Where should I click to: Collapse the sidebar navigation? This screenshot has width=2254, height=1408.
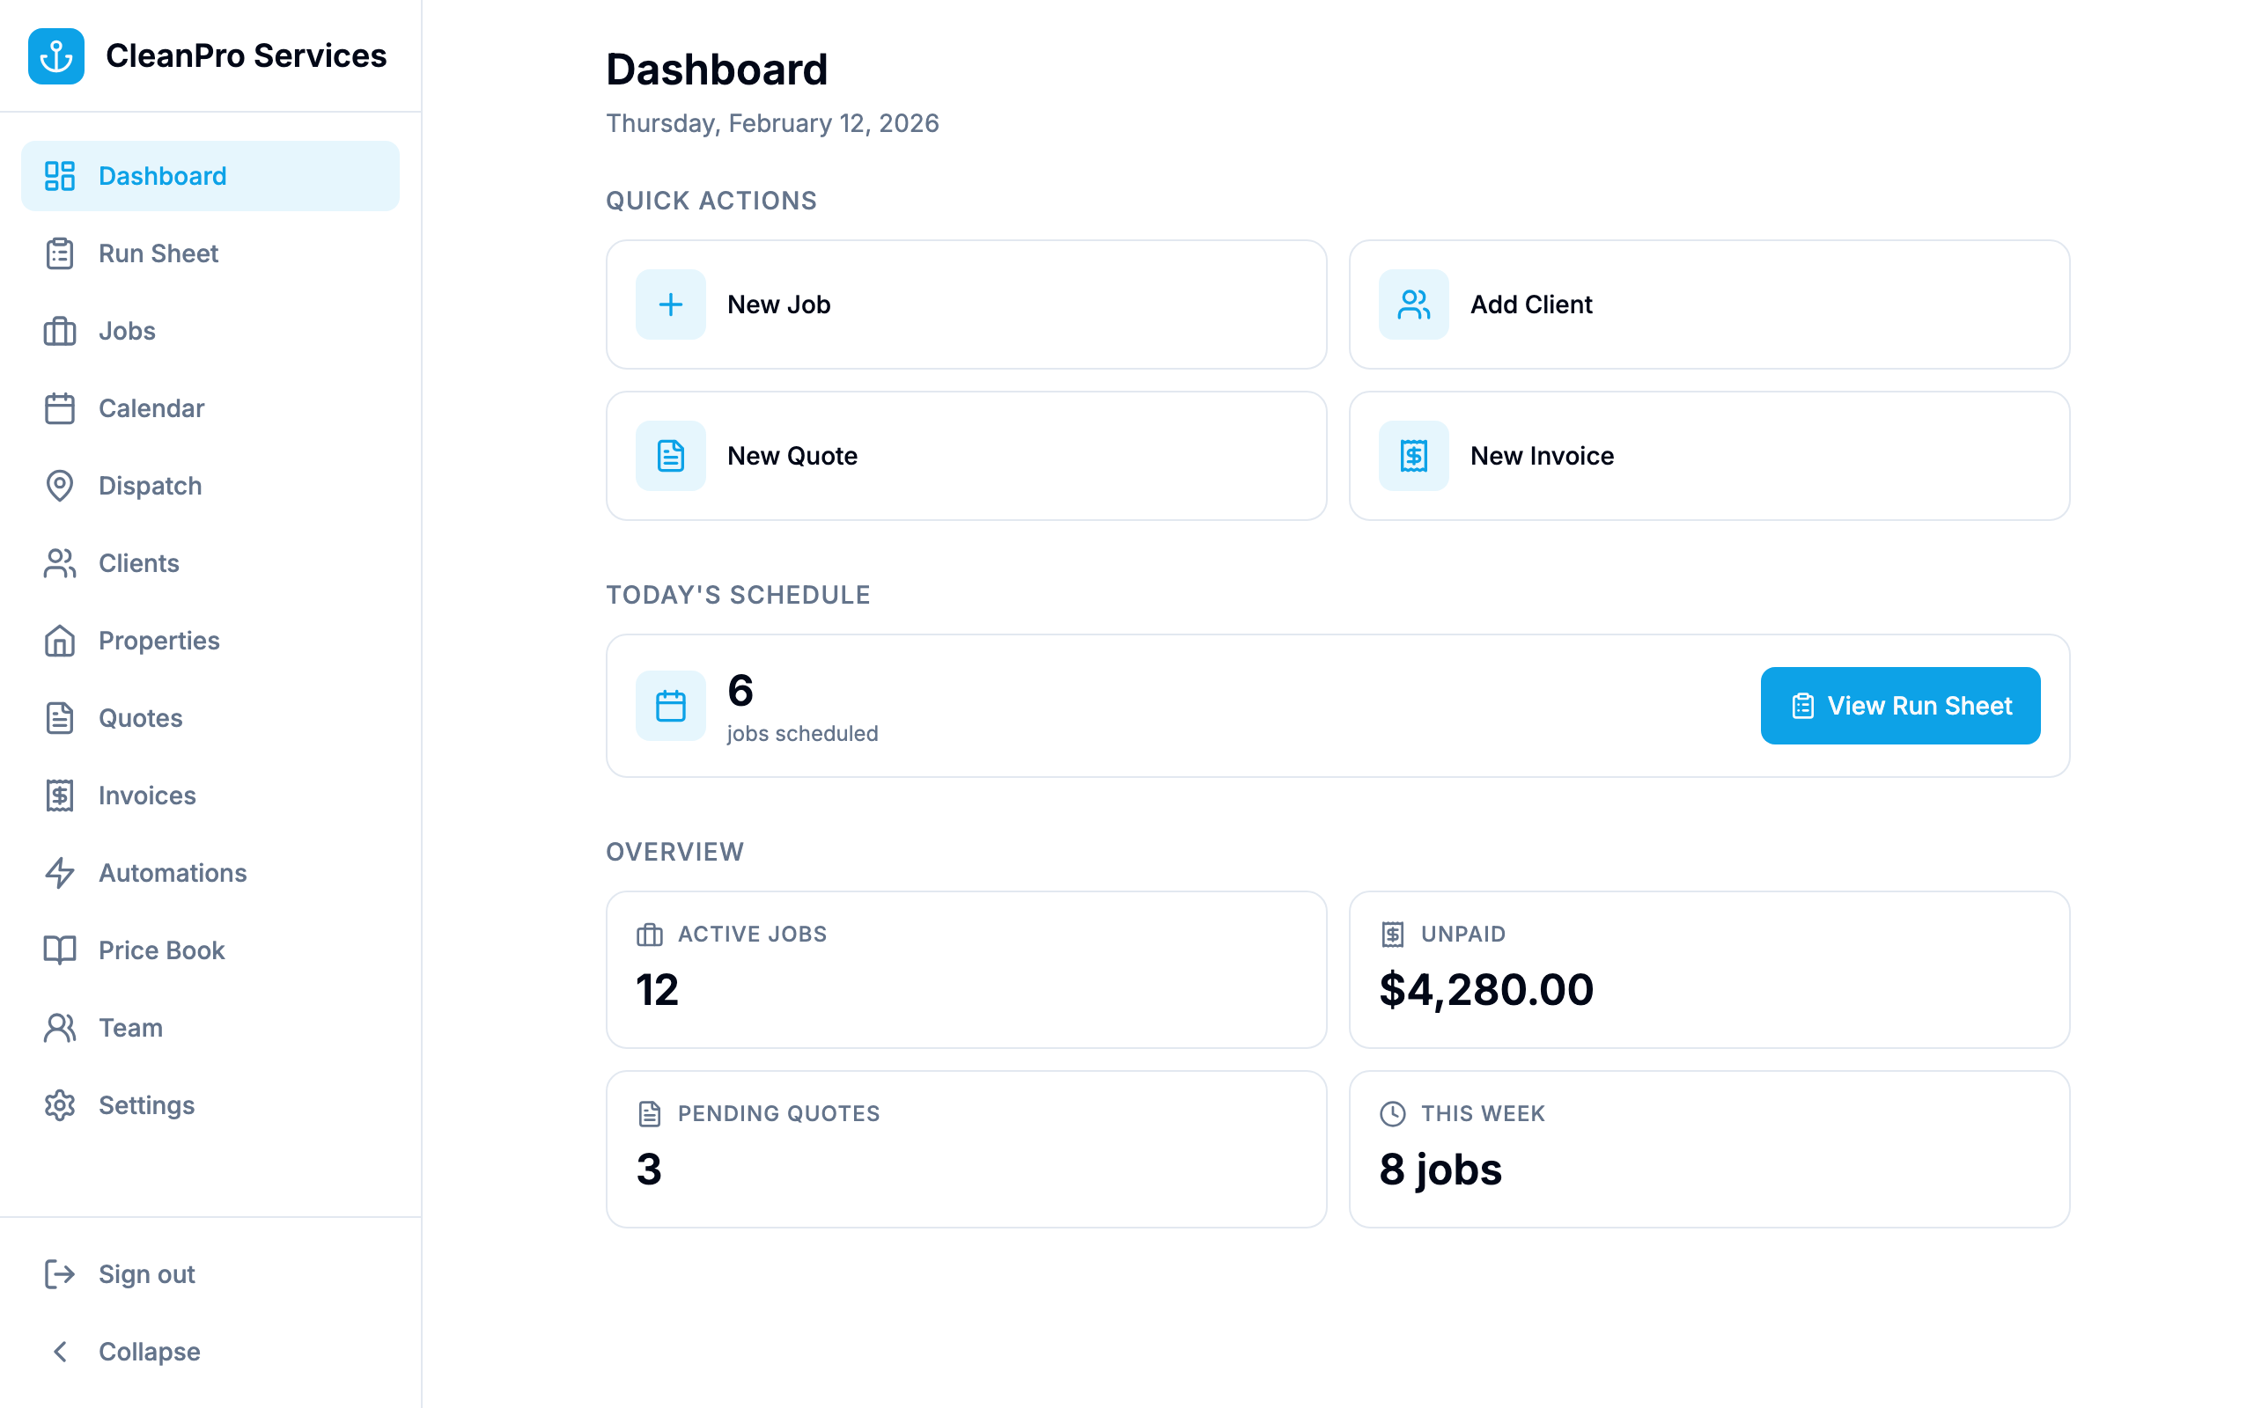tap(148, 1351)
